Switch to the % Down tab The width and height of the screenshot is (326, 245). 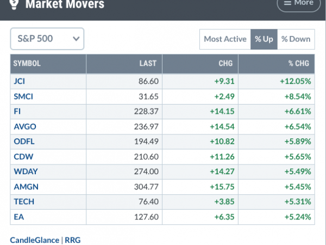pyautogui.click(x=296, y=39)
